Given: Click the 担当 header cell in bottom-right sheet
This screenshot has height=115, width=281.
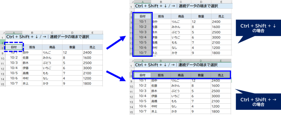Looking at the screenshot, I should [x=161, y=75].
